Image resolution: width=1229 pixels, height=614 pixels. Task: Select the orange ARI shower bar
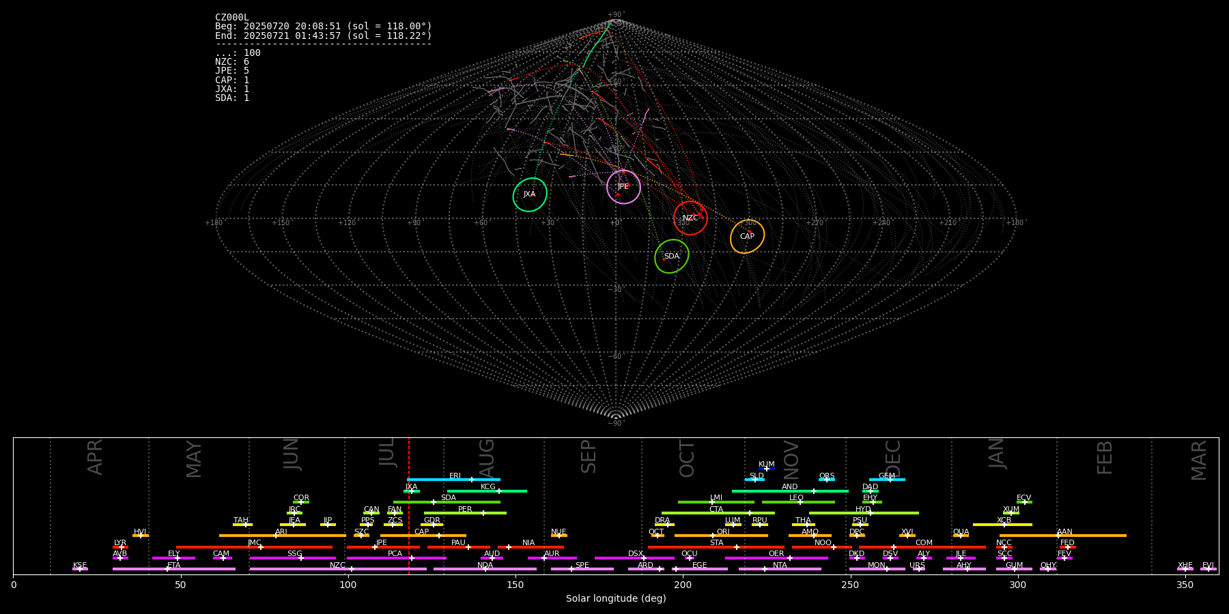pos(282,536)
